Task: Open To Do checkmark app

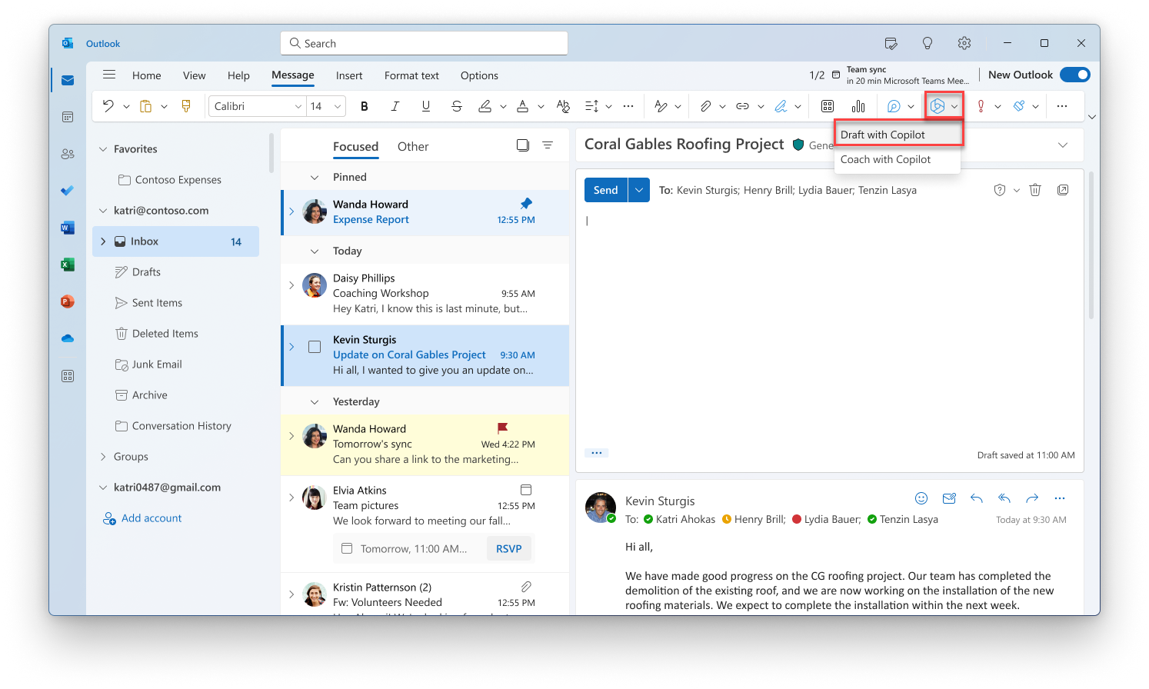Action: [x=68, y=191]
